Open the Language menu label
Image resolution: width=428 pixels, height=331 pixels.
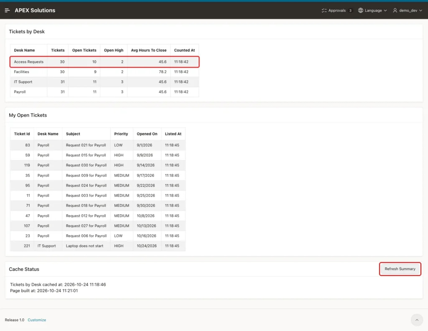tap(373, 10)
